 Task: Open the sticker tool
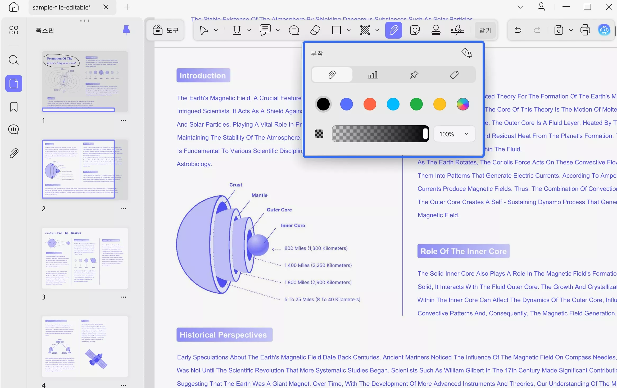[x=415, y=30]
